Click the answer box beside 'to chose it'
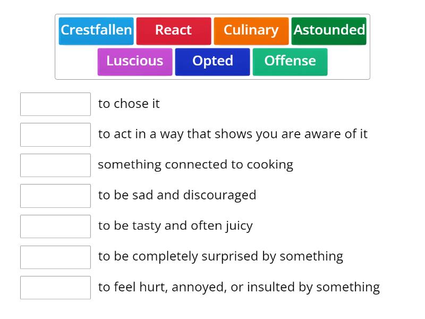This screenshot has width=425, height=319. click(55, 104)
